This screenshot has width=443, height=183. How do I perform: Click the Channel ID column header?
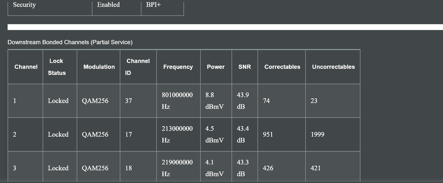pos(138,67)
